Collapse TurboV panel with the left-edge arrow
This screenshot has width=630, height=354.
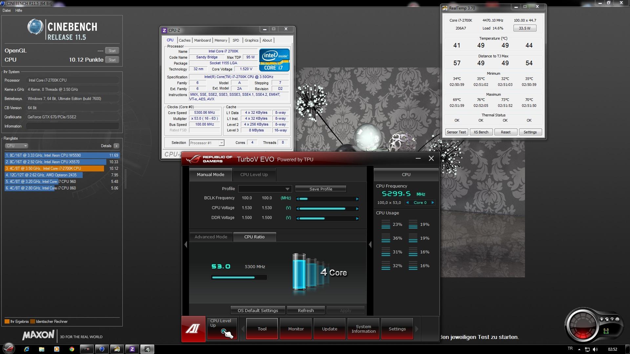(186, 245)
